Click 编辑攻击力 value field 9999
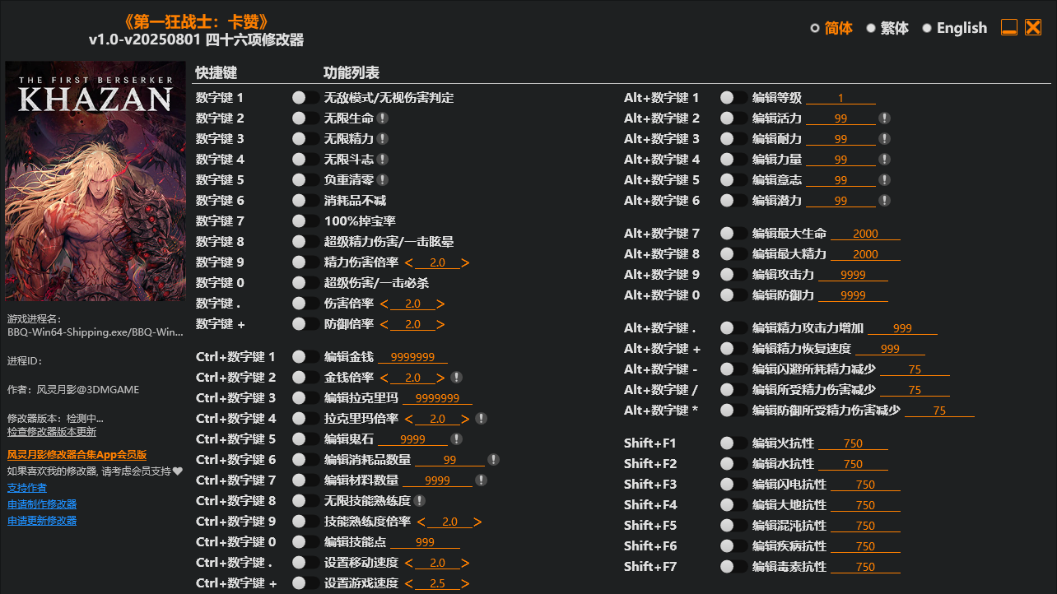 [853, 275]
